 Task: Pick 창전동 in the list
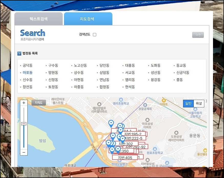[x=28, y=87]
